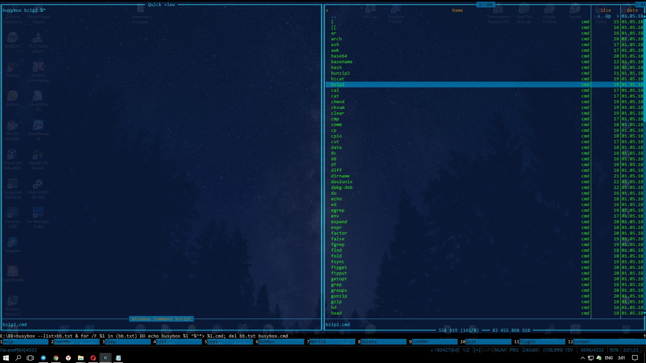Open the notepad app in the taskbar
Screen dimensions: 646x363
pos(118,358)
